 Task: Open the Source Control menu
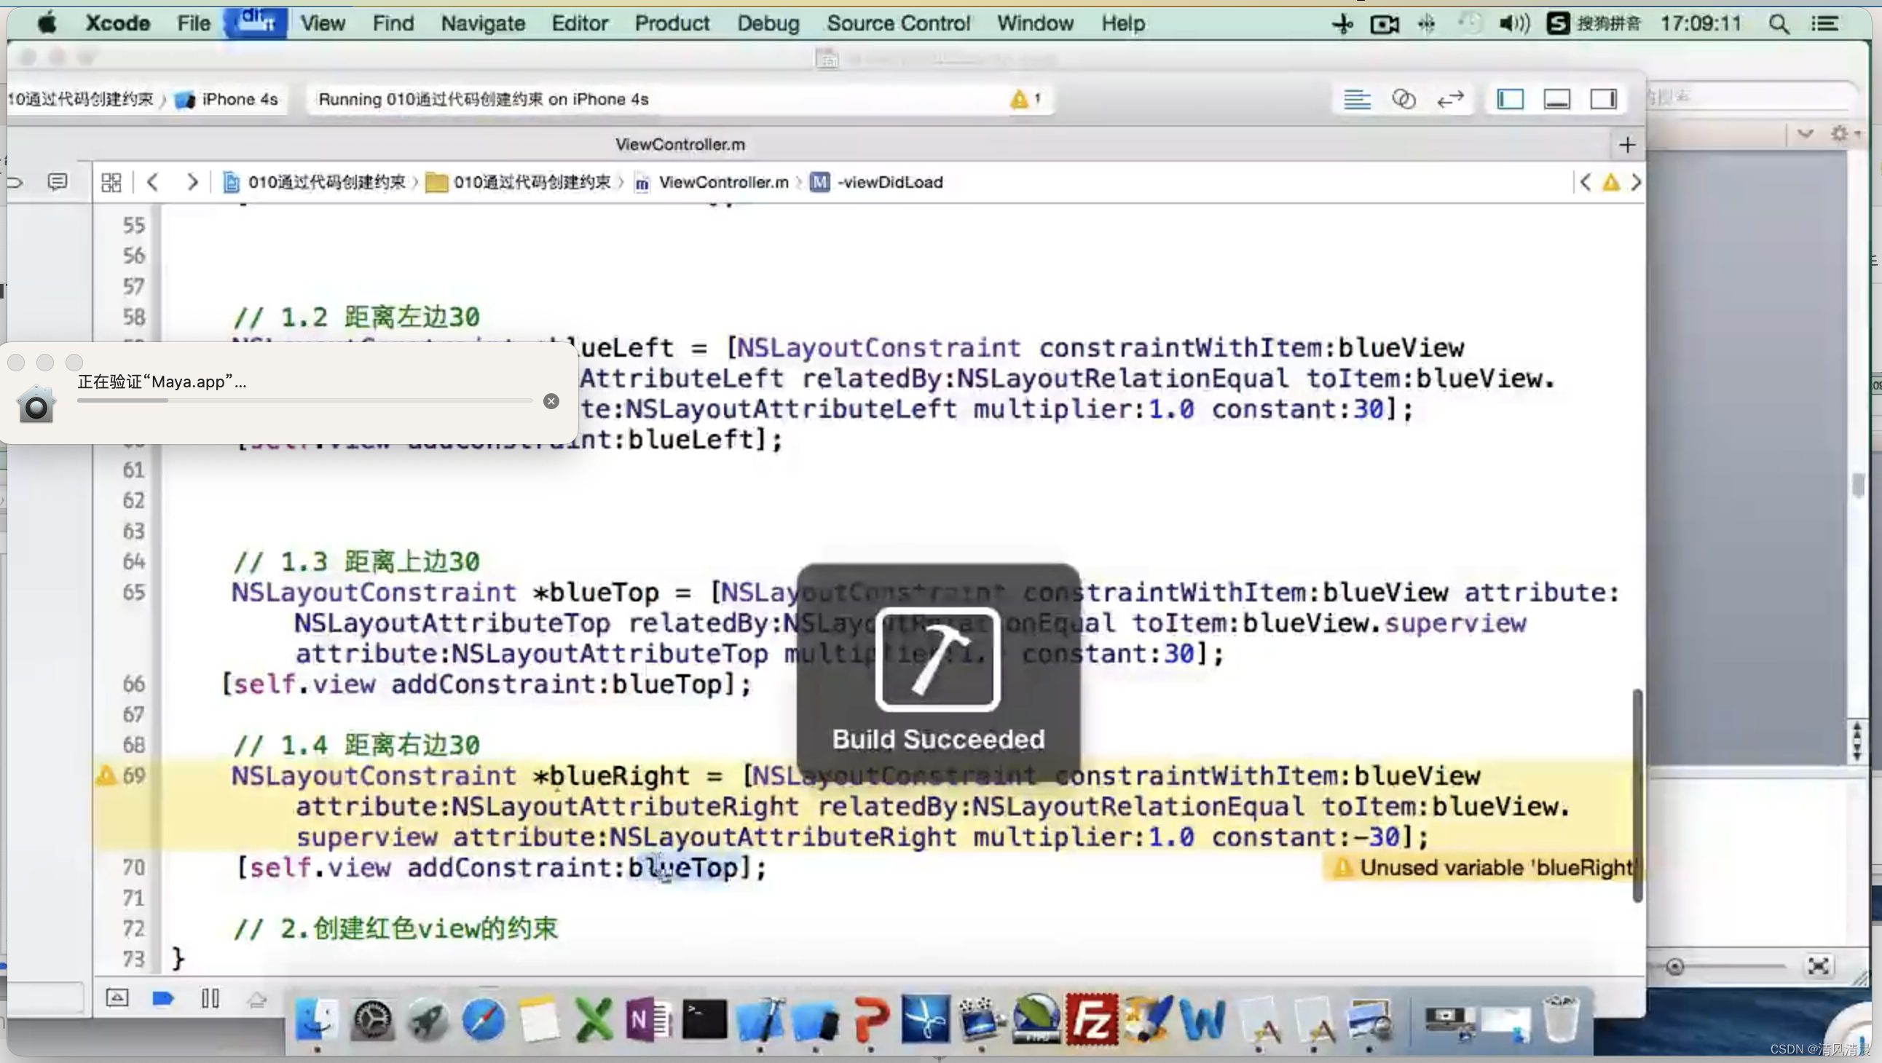(x=898, y=23)
